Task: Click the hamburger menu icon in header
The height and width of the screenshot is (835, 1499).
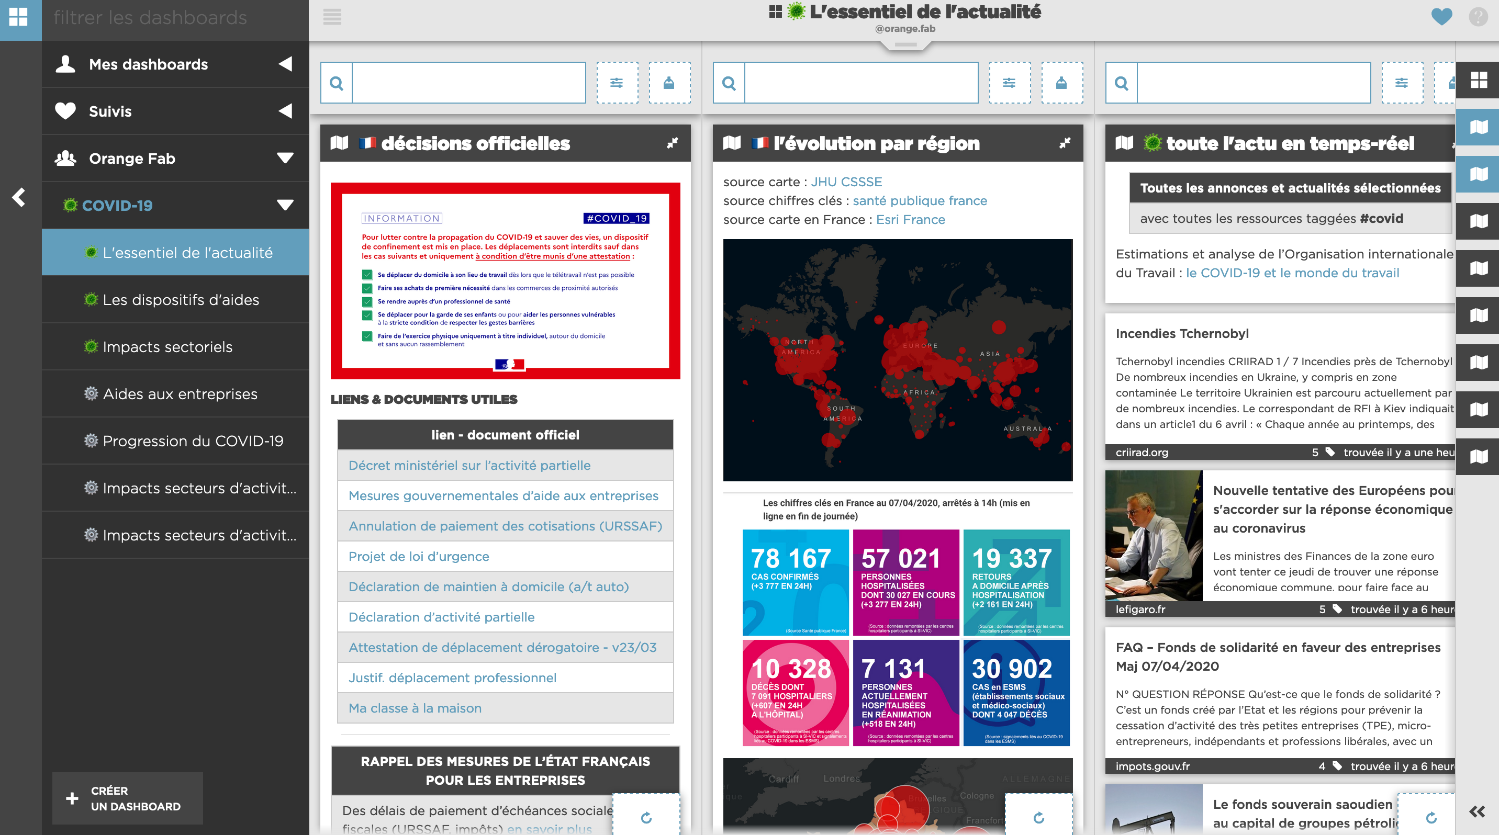Action: (332, 17)
